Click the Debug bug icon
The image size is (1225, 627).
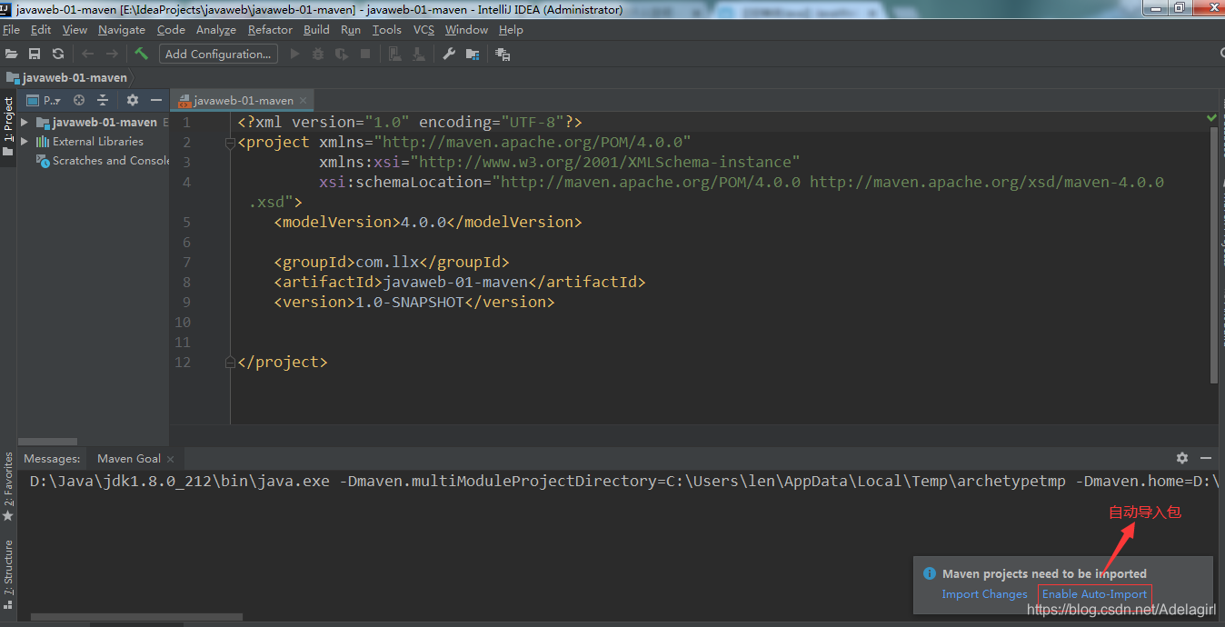pyautogui.click(x=318, y=54)
